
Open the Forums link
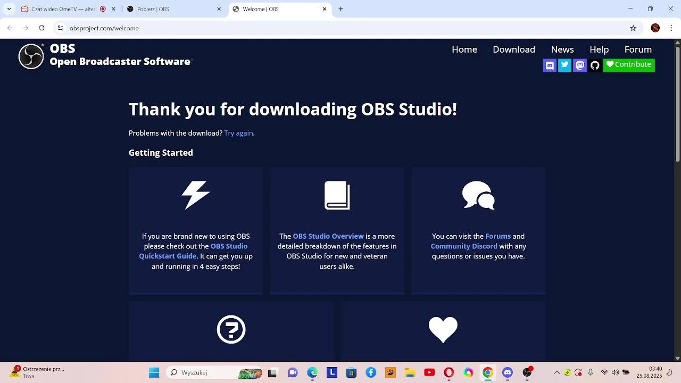[x=498, y=236]
